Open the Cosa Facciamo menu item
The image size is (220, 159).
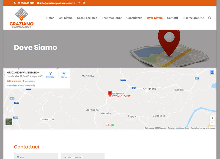(87, 18)
